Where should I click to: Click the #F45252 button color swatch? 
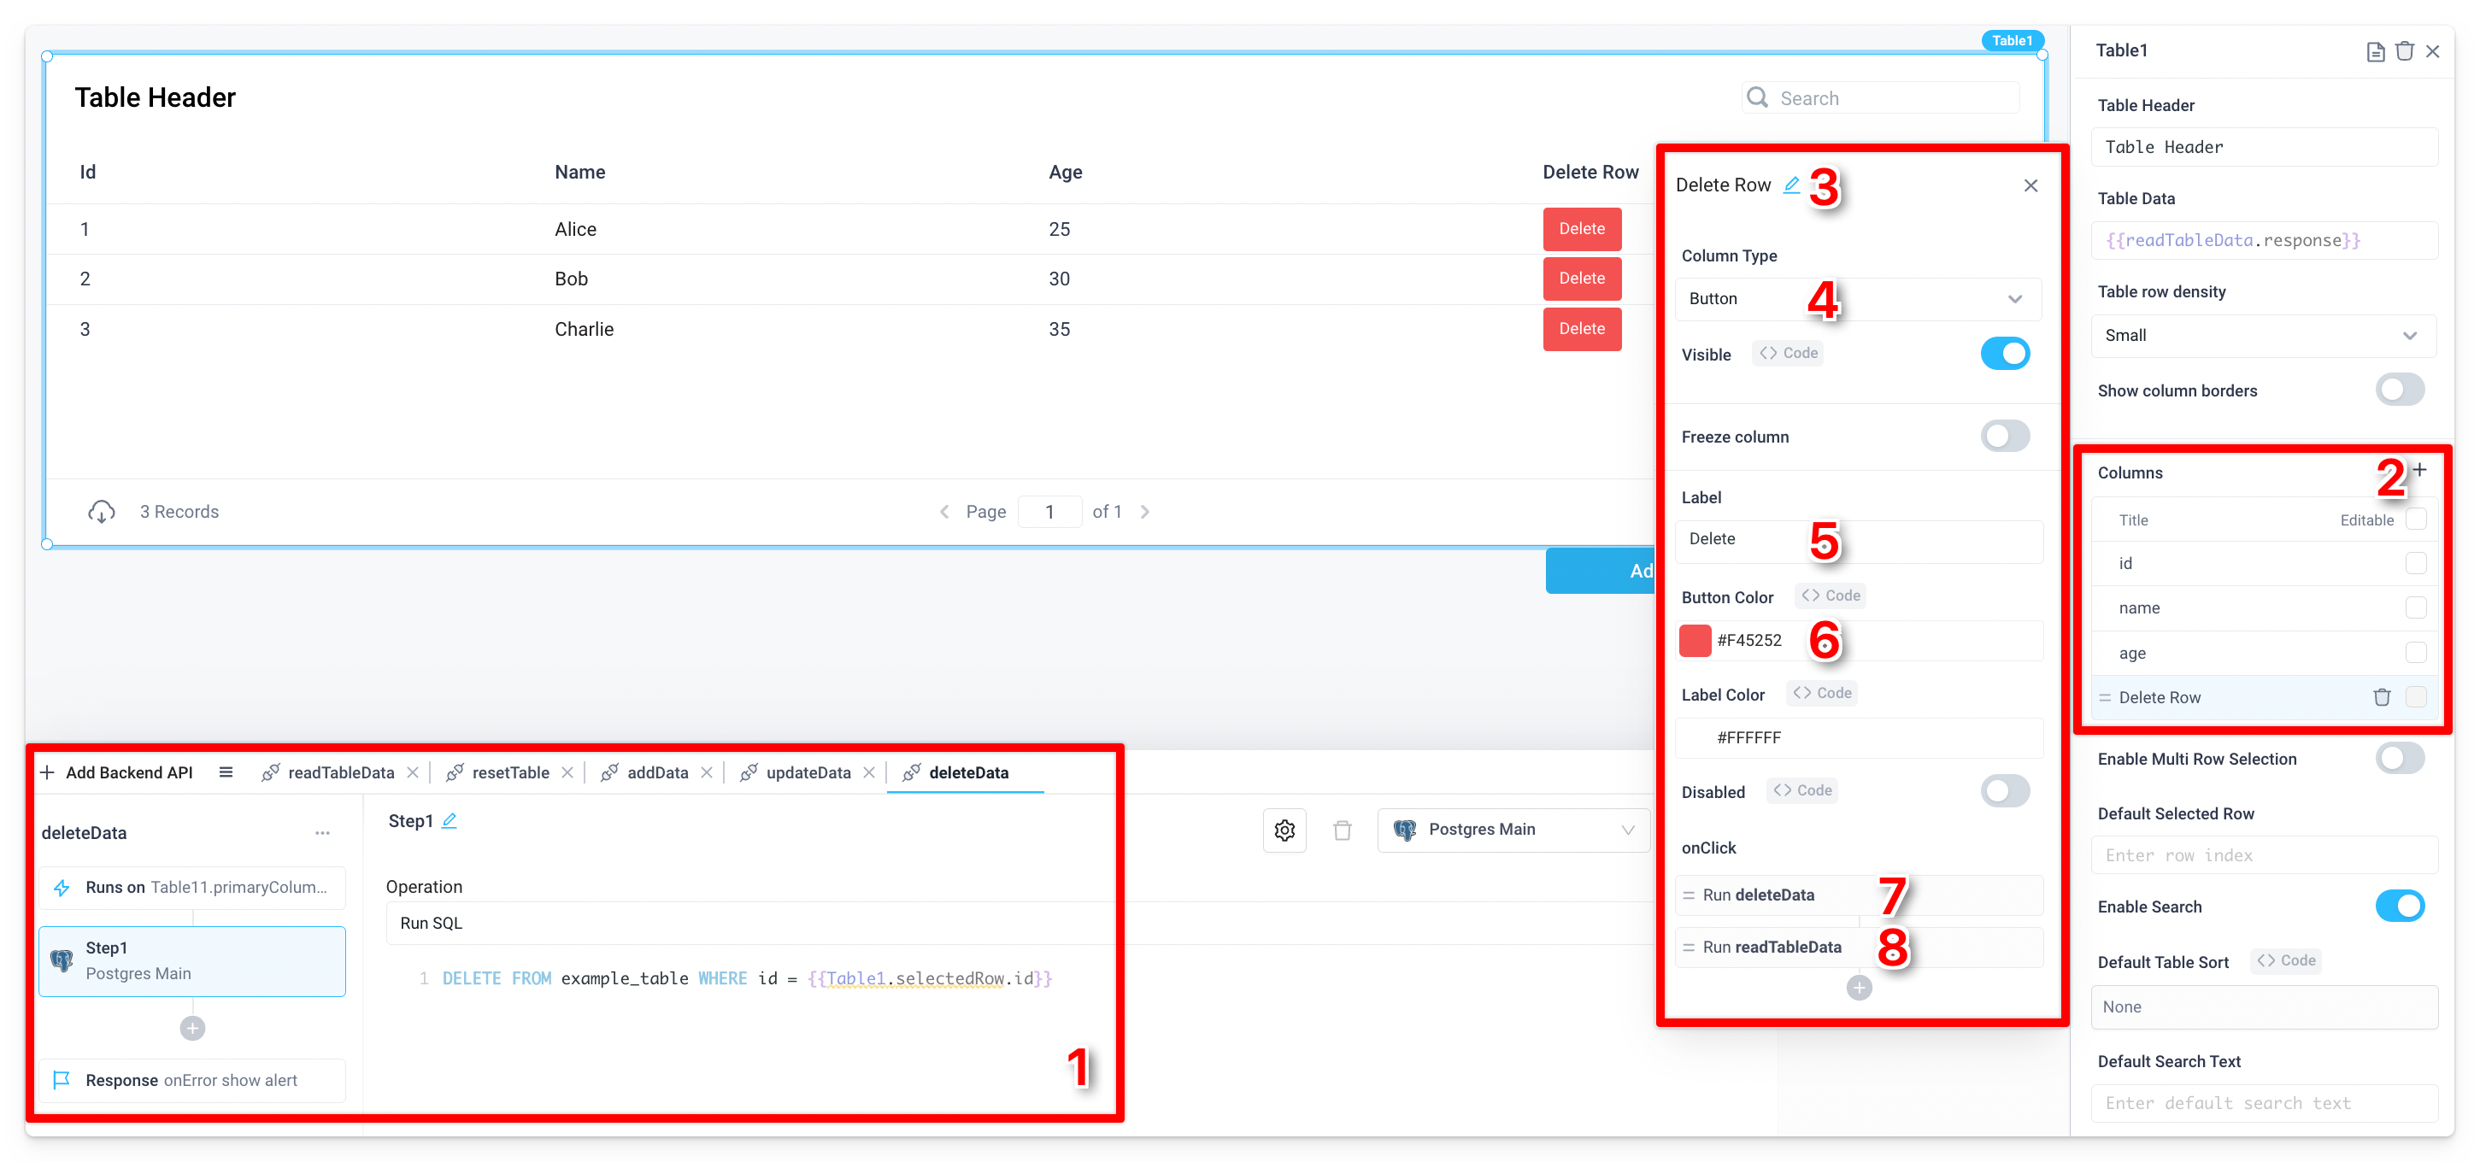click(x=1695, y=639)
